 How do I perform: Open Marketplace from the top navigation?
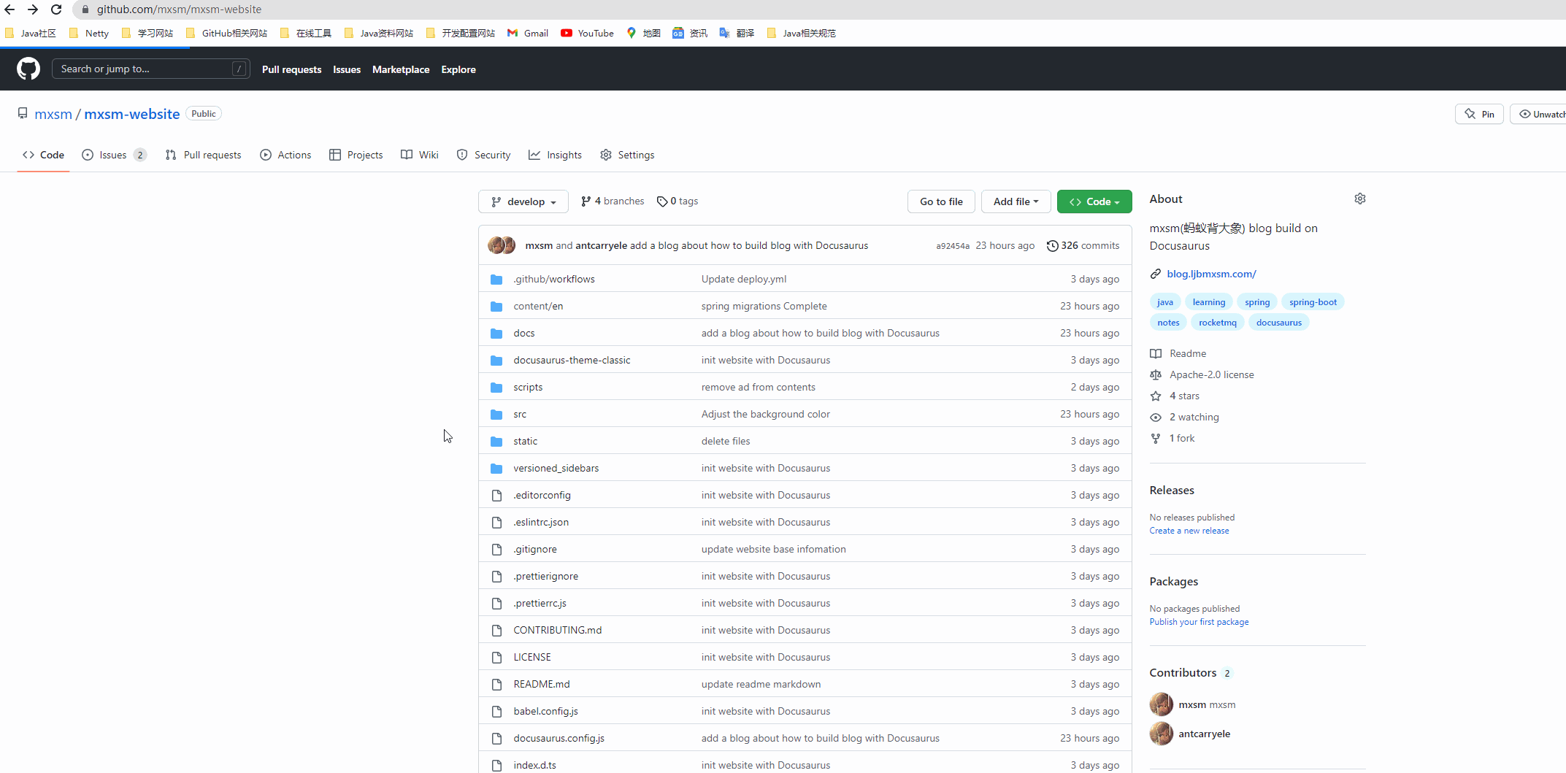click(x=401, y=69)
